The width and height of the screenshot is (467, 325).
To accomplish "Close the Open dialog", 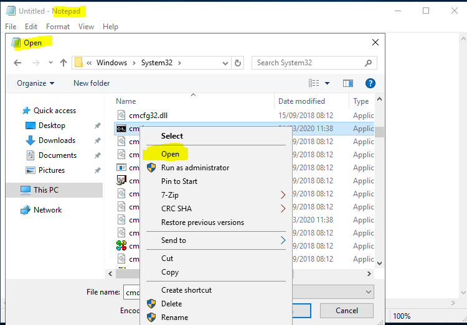I will pos(375,42).
